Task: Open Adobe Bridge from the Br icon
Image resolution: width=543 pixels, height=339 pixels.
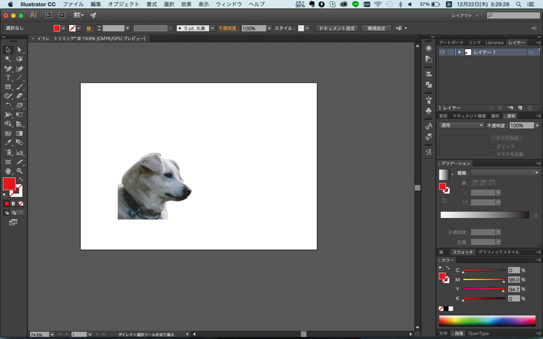Action: click(x=48, y=15)
